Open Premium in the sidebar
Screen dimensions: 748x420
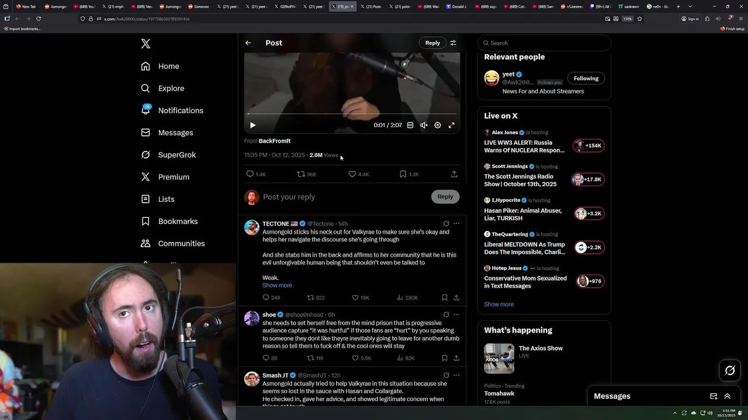165,177
